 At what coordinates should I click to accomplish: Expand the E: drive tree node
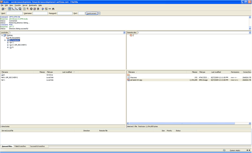[x=8, y=47]
